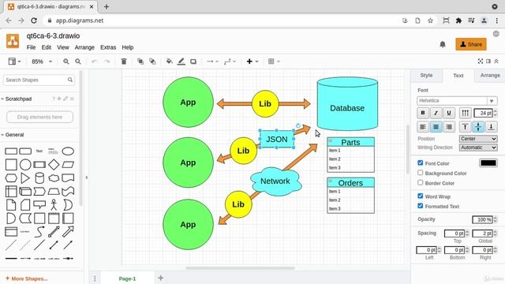Click the font size 24 pt field
Viewport: 505px width, 284px height.
pos(484,113)
